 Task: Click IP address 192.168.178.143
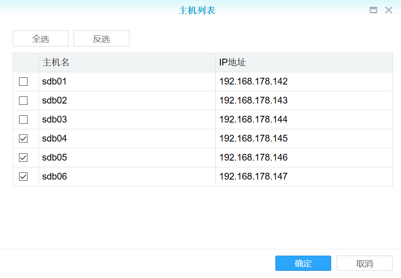click(253, 101)
